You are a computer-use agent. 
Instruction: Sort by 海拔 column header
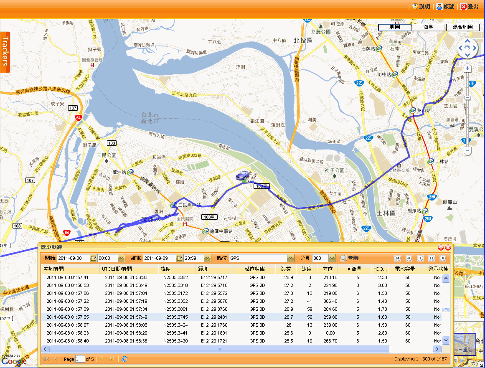coord(286,269)
